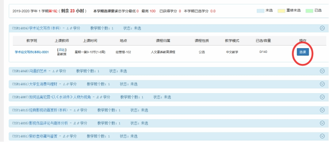Click the 上课时间 column header
This screenshot has height=142, width=329.
click(x=90, y=41)
